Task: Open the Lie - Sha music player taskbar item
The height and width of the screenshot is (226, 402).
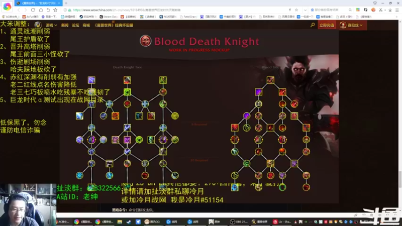Action: point(282,221)
